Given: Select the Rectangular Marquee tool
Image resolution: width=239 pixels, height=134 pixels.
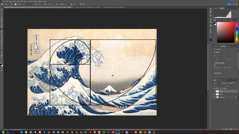Looking at the screenshot, I should 1,12.
